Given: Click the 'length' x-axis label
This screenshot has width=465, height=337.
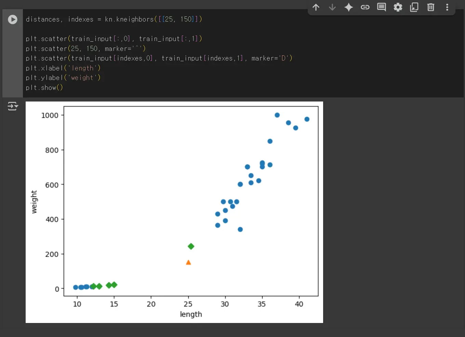Looking at the screenshot, I should [x=191, y=314].
